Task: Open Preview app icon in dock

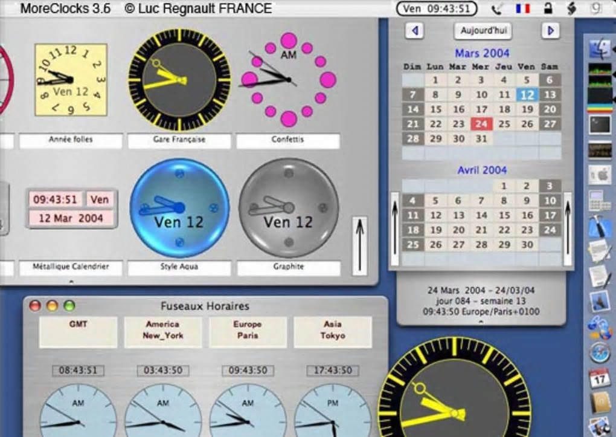Action: (x=600, y=301)
